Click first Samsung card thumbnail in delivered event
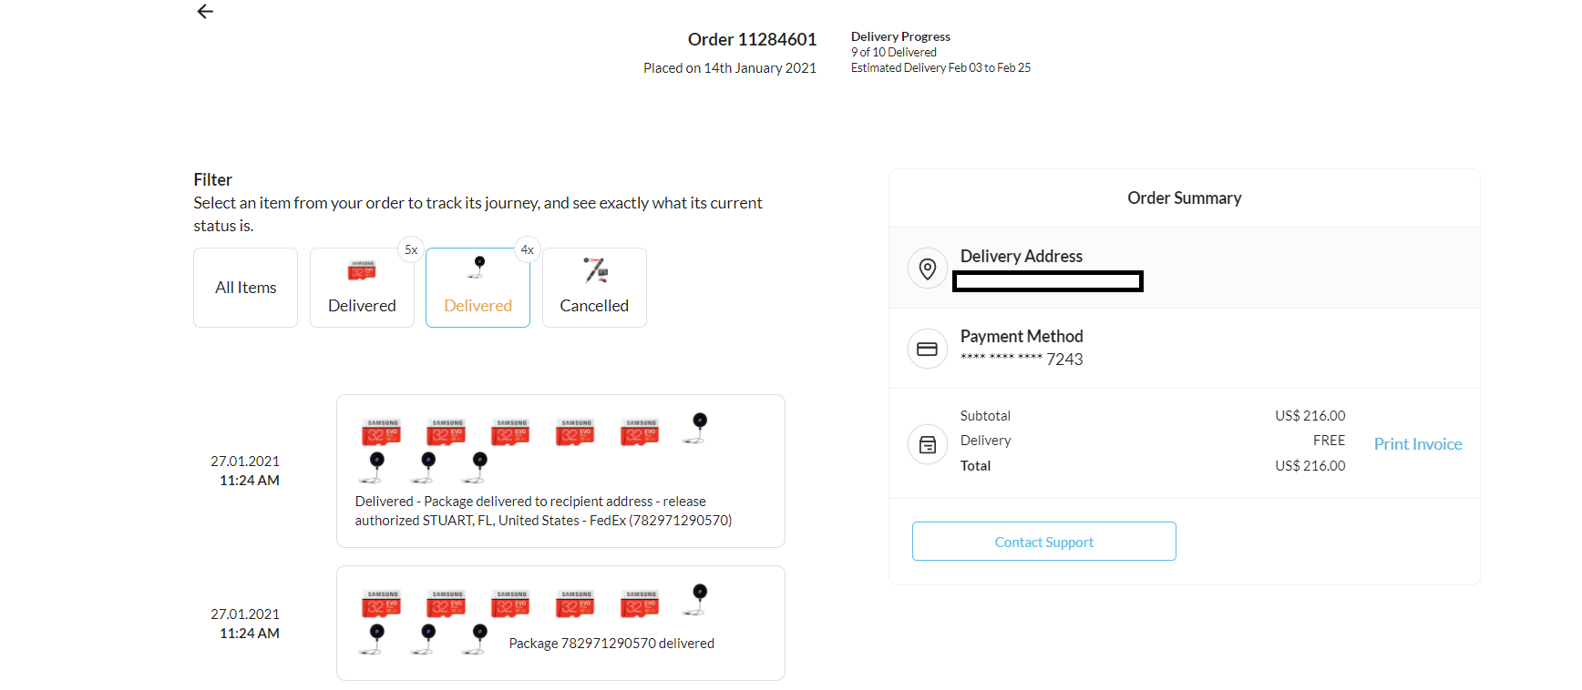The width and height of the screenshot is (1582, 690). (382, 431)
